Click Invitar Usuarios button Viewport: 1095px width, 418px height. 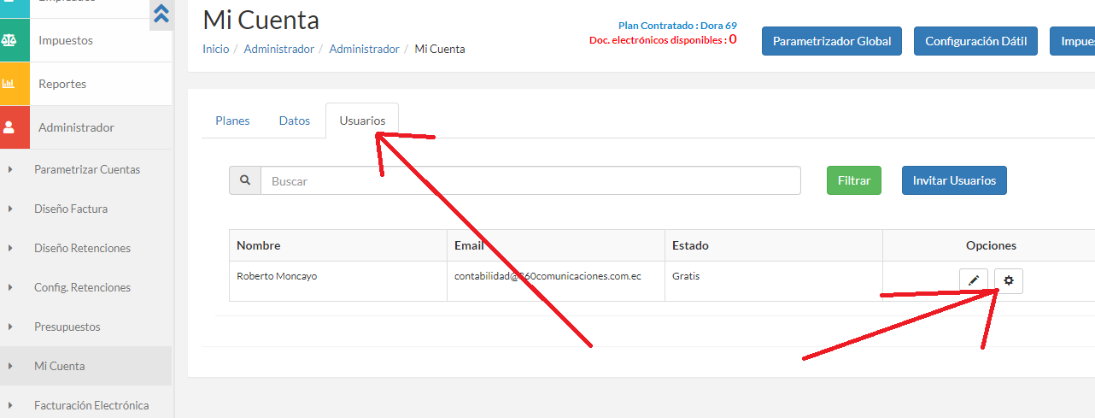point(954,180)
